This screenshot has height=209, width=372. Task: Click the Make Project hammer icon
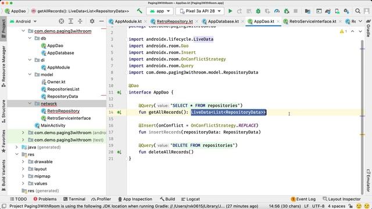coord(139,11)
